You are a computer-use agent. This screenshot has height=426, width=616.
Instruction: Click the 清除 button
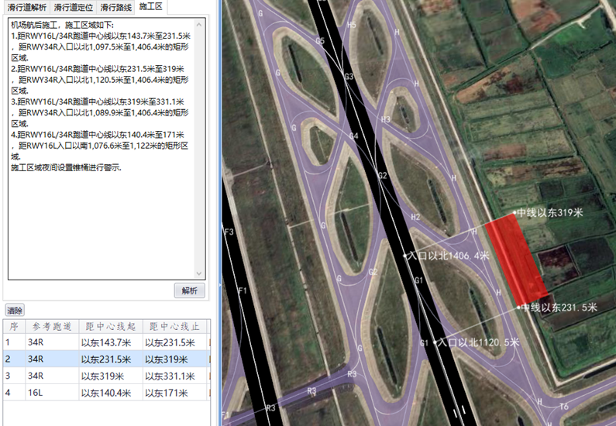(x=14, y=310)
